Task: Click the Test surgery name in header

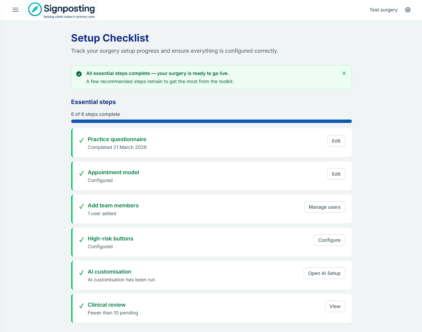Action: click(x=383, y=10)
